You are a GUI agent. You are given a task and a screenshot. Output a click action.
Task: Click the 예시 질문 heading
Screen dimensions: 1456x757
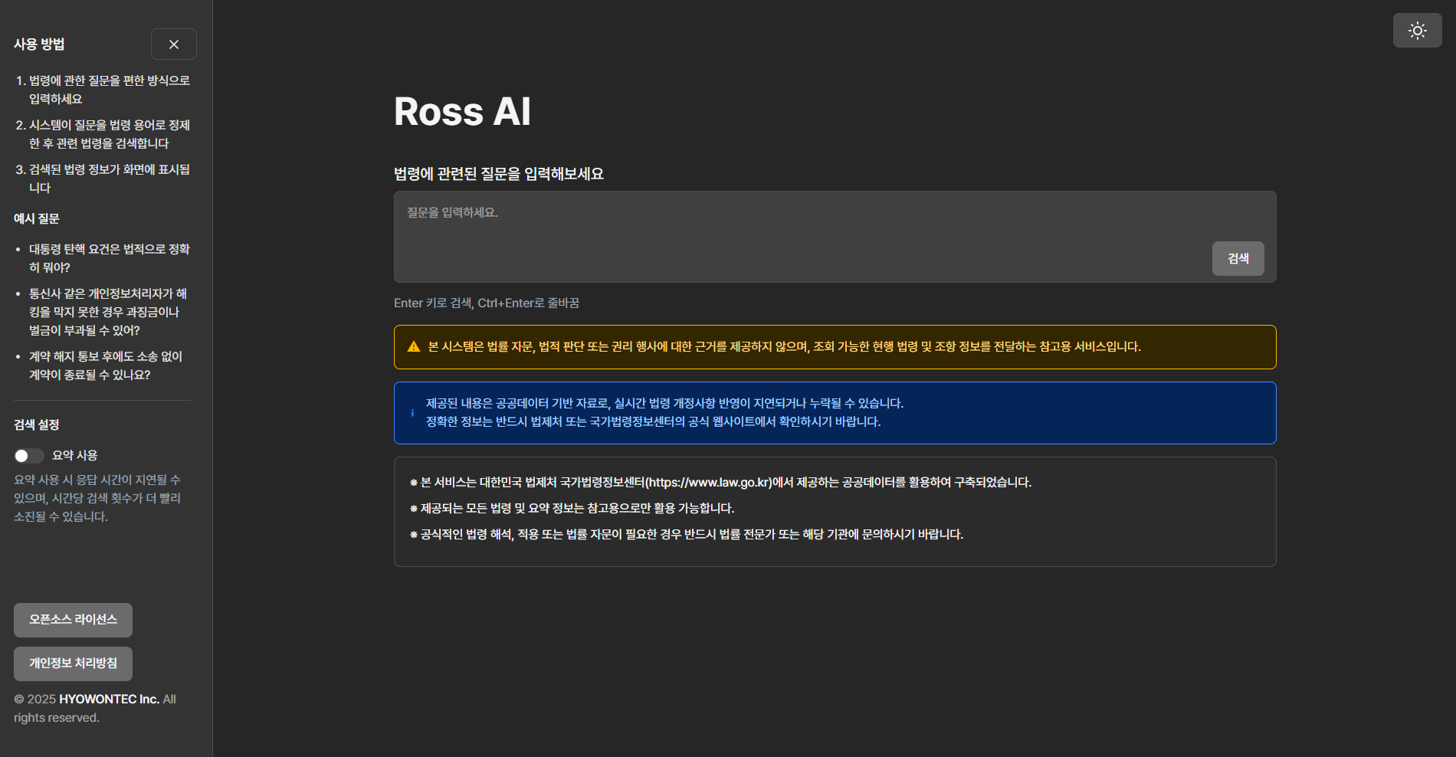37,219
